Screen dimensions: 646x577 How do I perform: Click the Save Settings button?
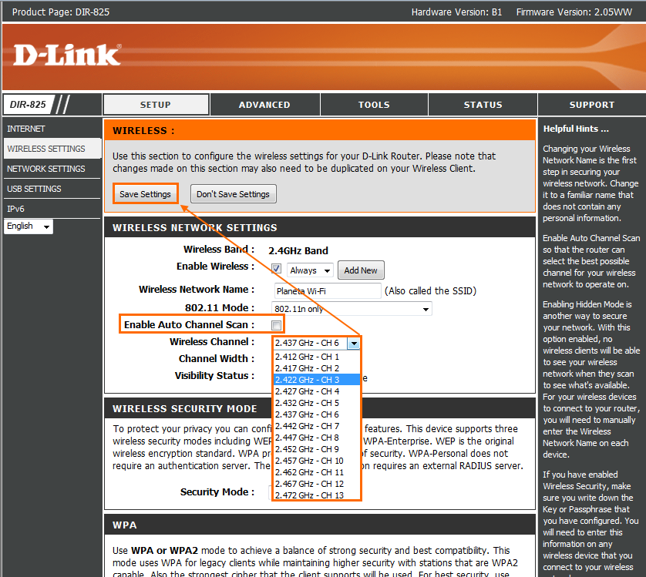click(x=145, y=194)
